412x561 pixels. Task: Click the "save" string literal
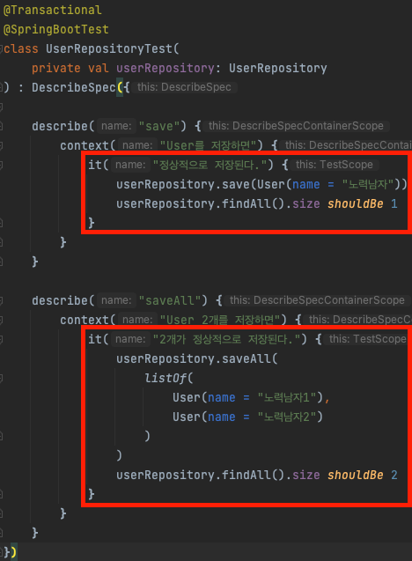click(159, 126)
